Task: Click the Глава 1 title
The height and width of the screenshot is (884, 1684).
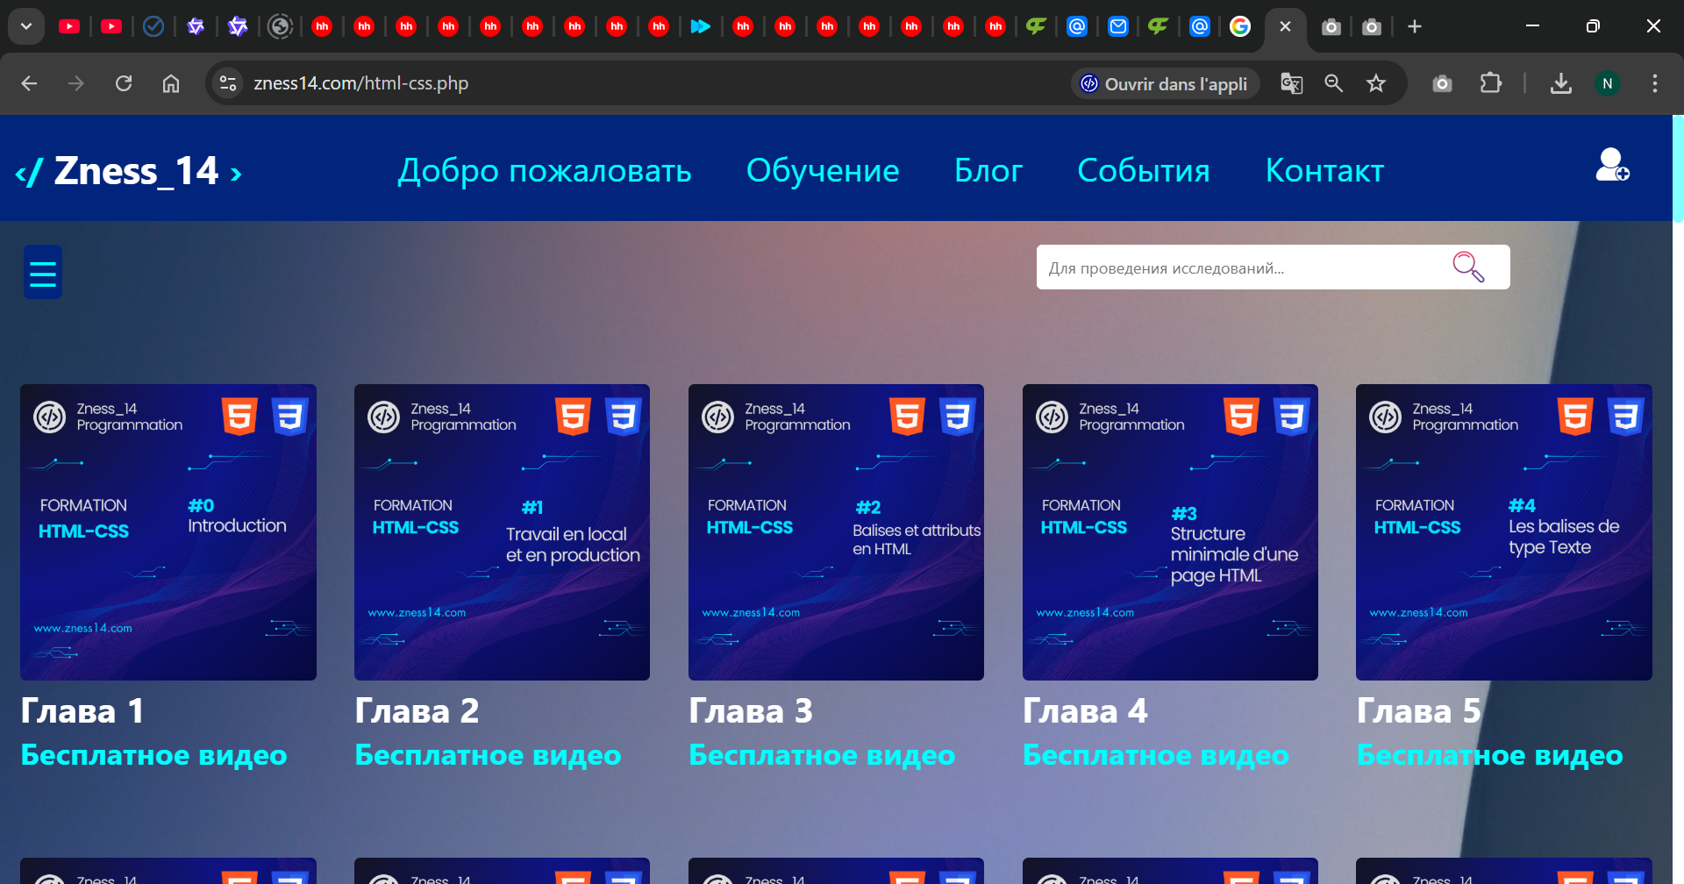Action: [x=82, y=710]
